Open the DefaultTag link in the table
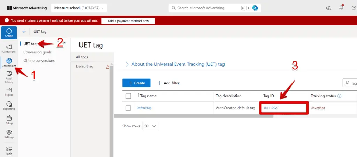The width and height of the screenshot is (357, 157). (x=144, y=108)
